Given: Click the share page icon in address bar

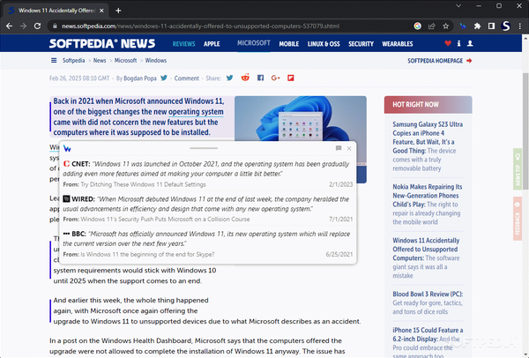Looking at the screenshot, I should [431, 26].
